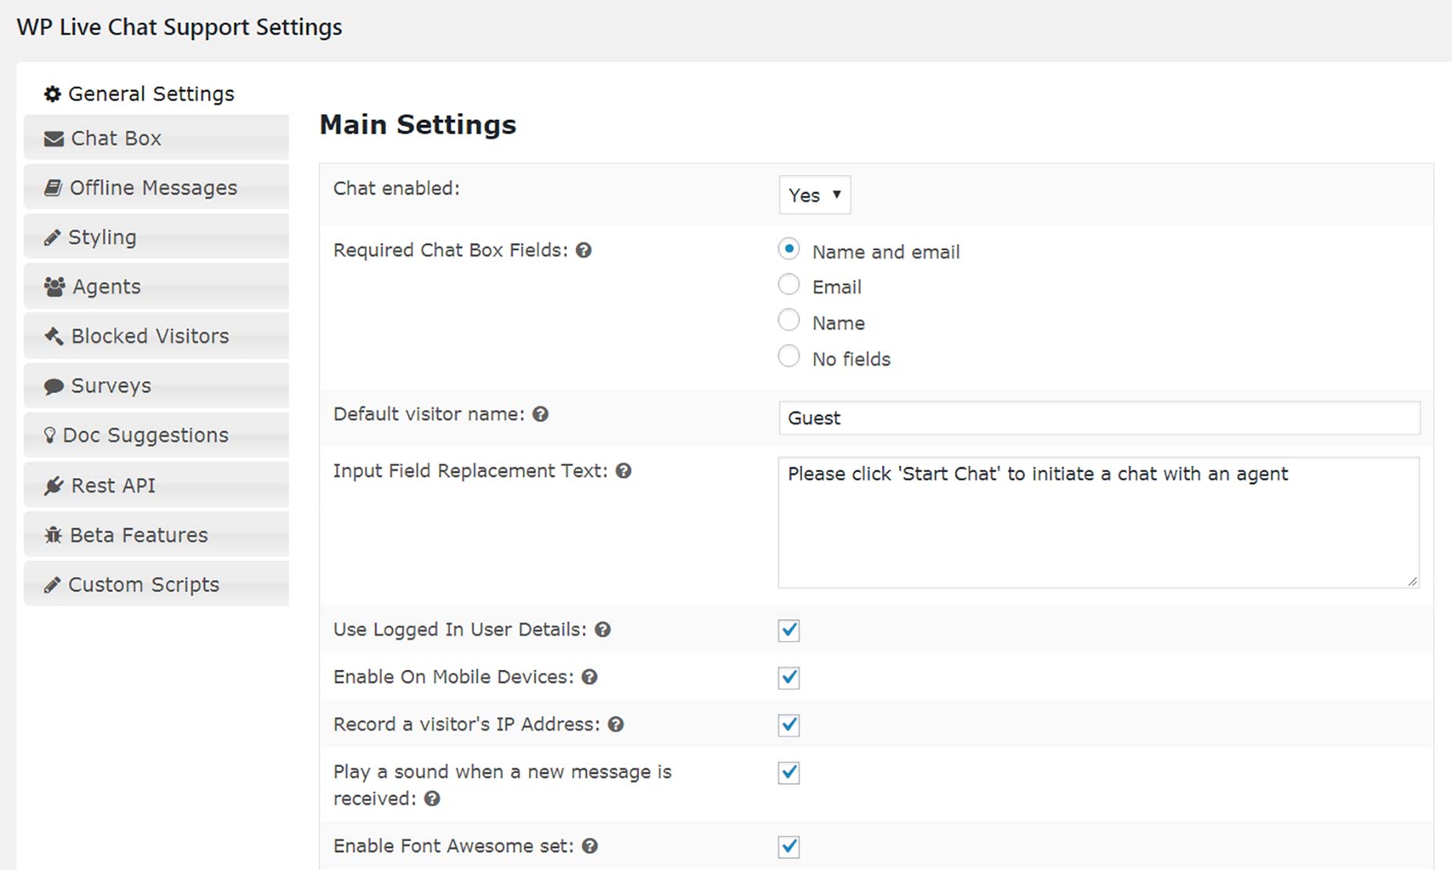Click the speech bubble icon for Surveys
This screenshot has height=870, width=1452.
[54, 386]
